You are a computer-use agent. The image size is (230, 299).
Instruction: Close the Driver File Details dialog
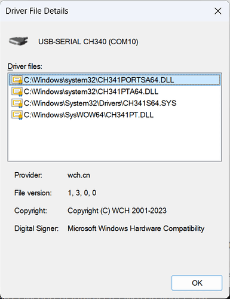pyautogui.click(x=218, y=11)
